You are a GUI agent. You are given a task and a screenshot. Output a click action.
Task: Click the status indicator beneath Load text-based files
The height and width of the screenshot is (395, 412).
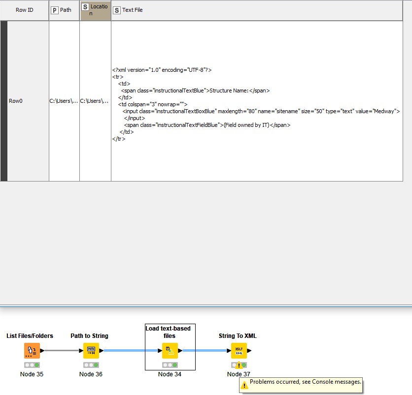click(x=170, y=365)
